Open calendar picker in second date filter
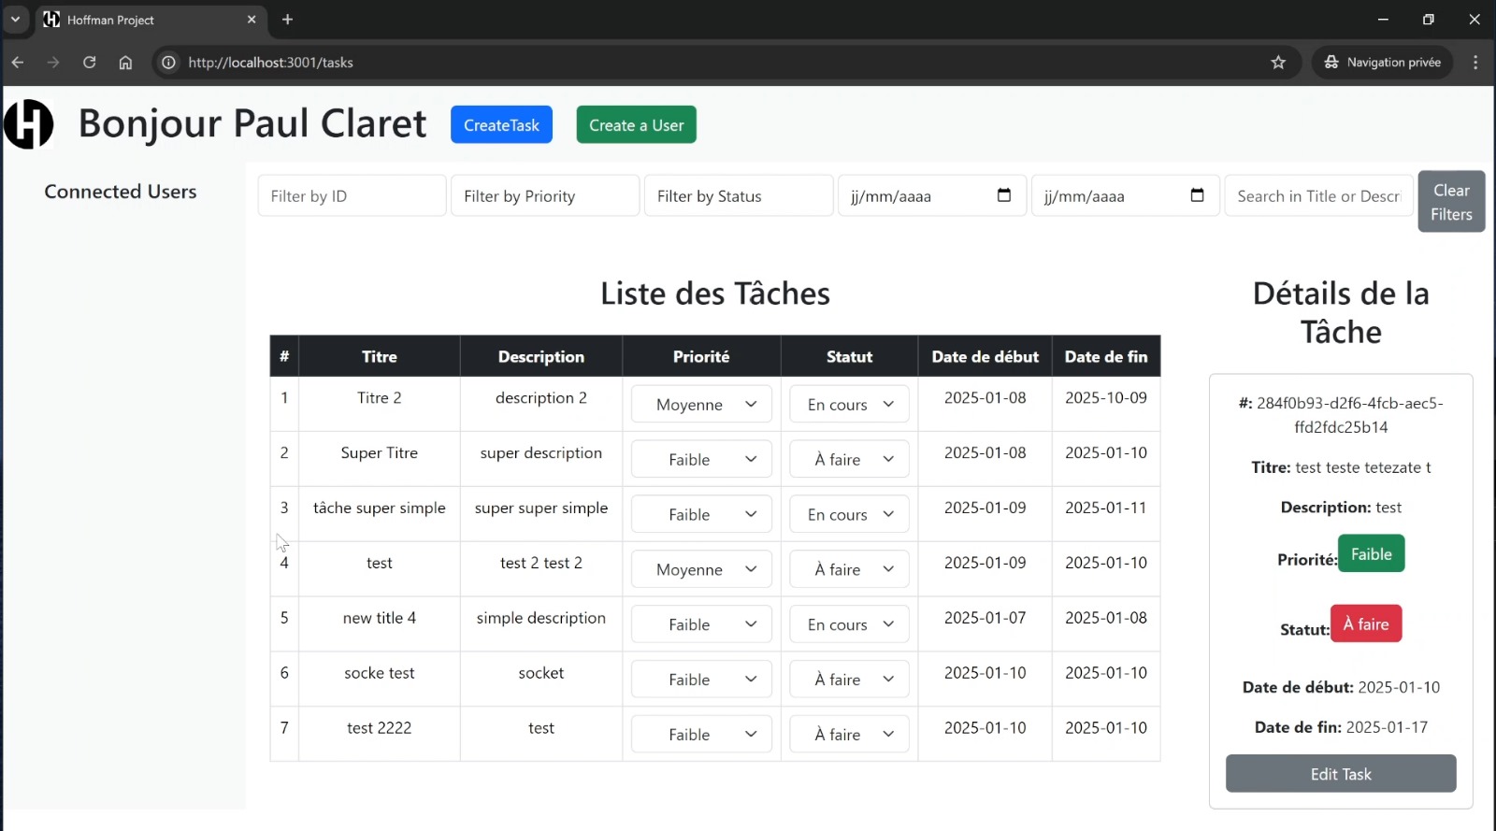Viewport: 1496px width, 831px height. tap(1197, 195)
